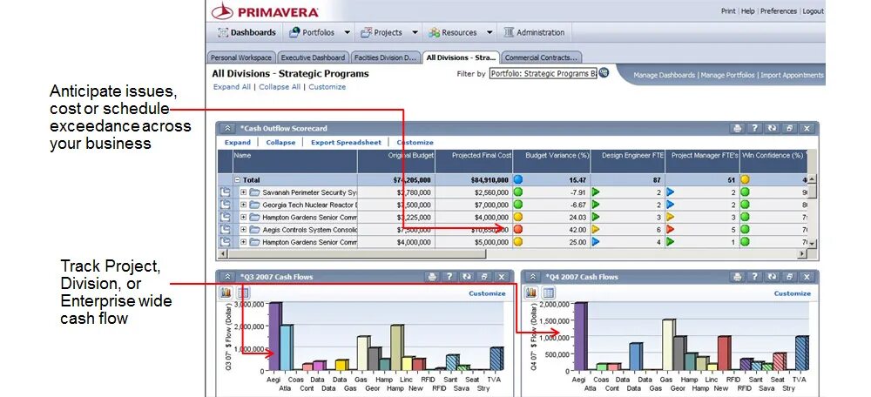Open help for Q3 2007 Cash Flows
The height and width of the screenshot is (397, 871).
[x=449, y=277]
